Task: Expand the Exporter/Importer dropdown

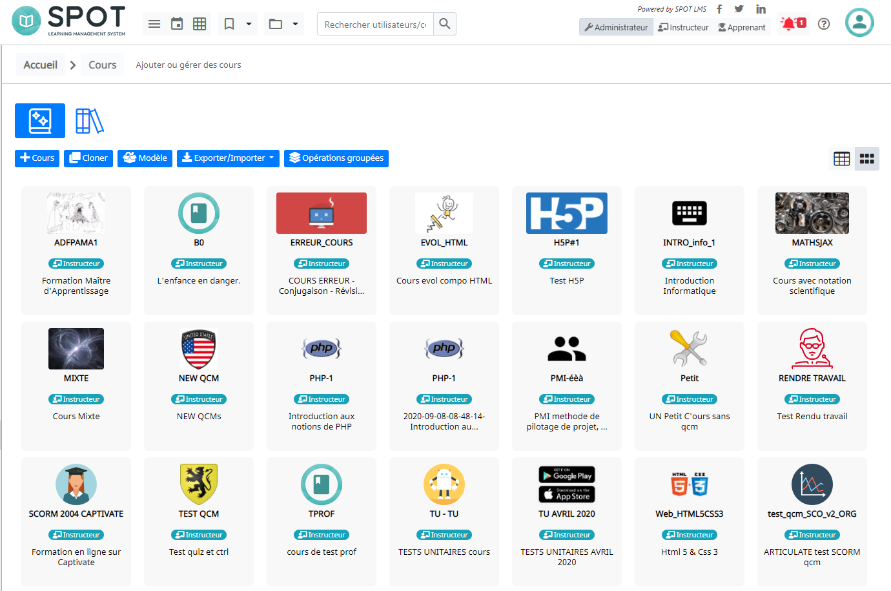Action: click(x=227, y=158)
